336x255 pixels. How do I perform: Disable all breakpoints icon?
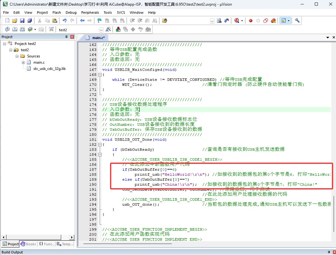pyautogui.click(x=265, y=21)
